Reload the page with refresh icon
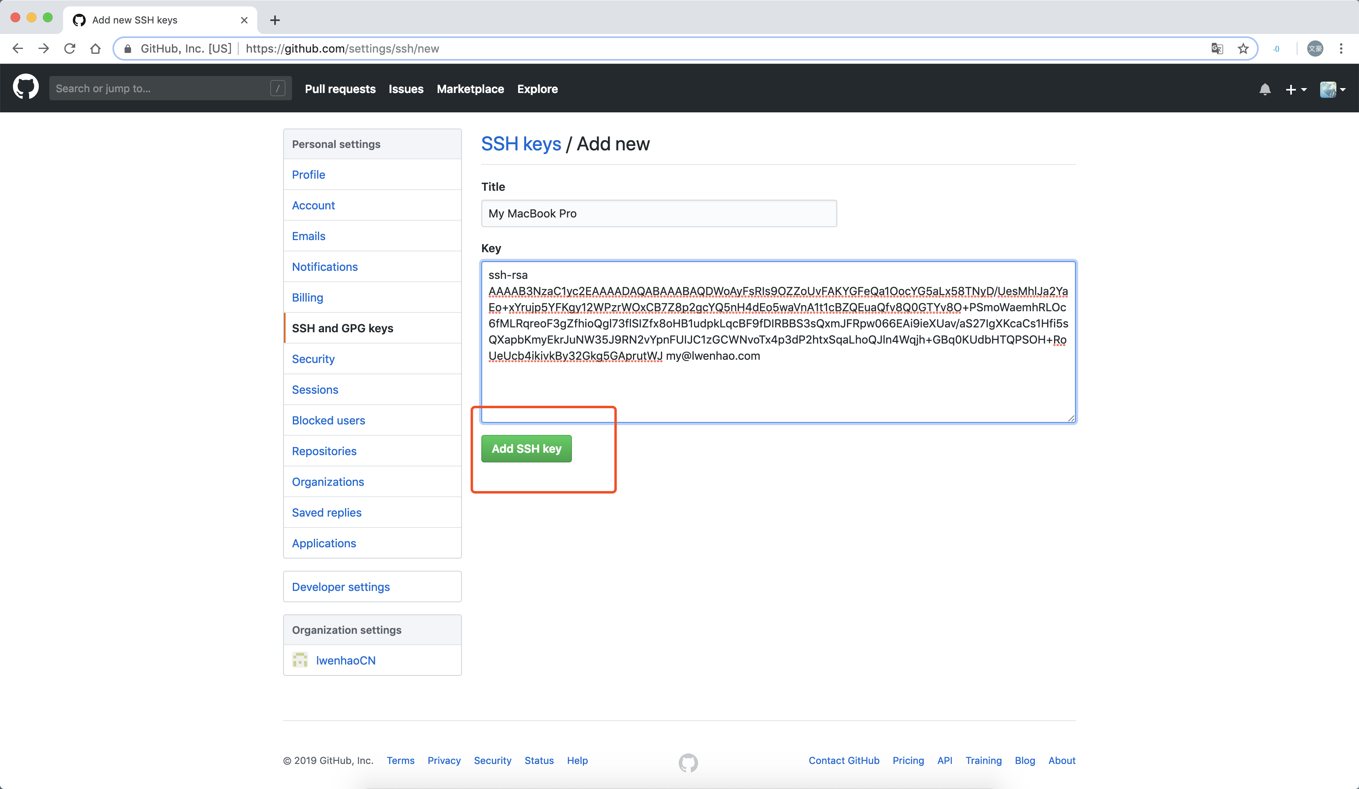This screenshot has height=789, width=1359. pyautogui.click(x=70, y=49)
